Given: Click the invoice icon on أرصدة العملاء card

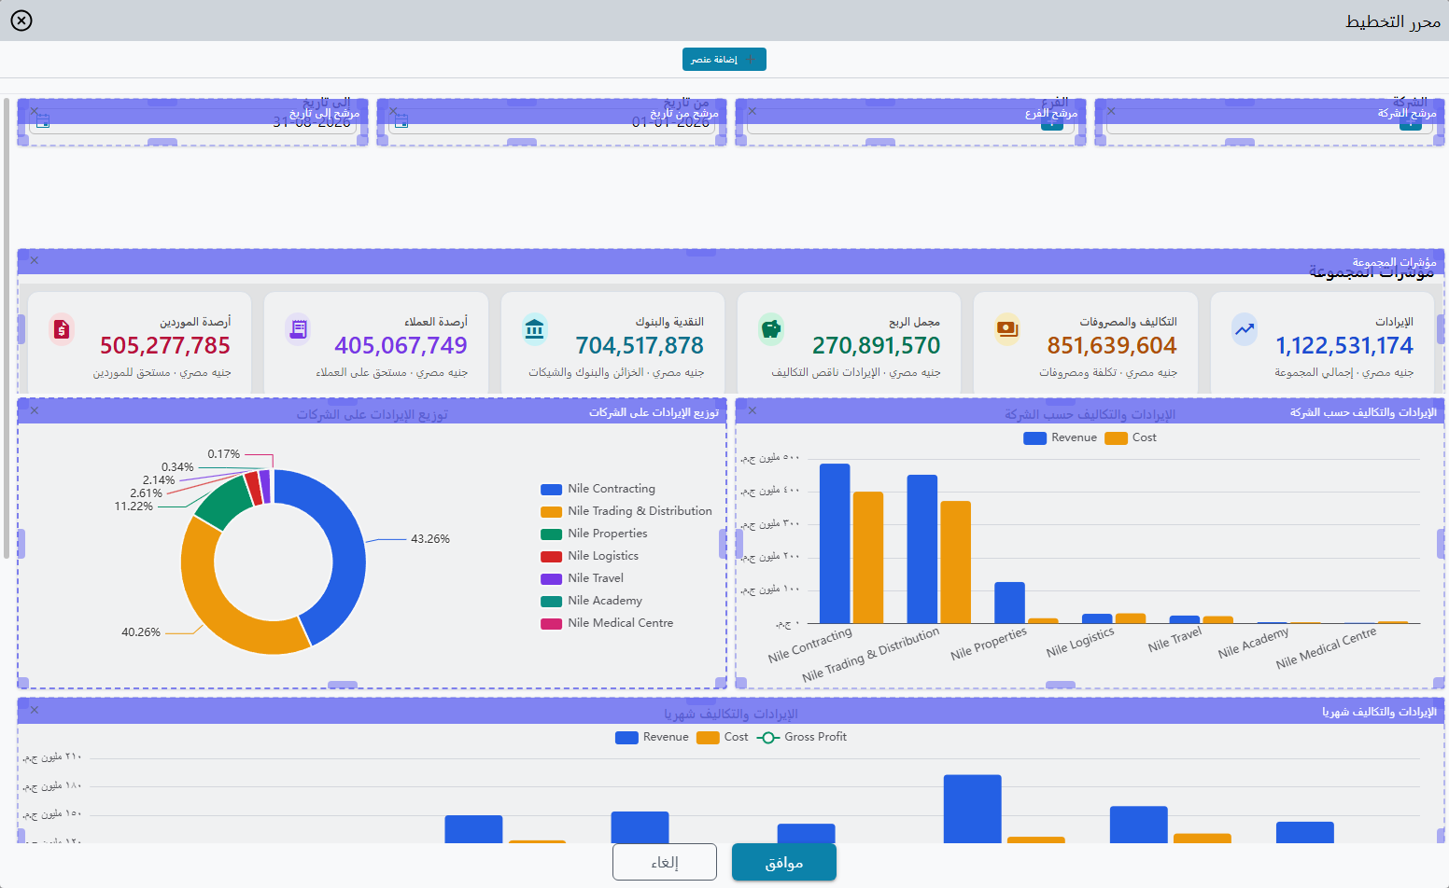Looking at the screenshot, I should 299,329.
